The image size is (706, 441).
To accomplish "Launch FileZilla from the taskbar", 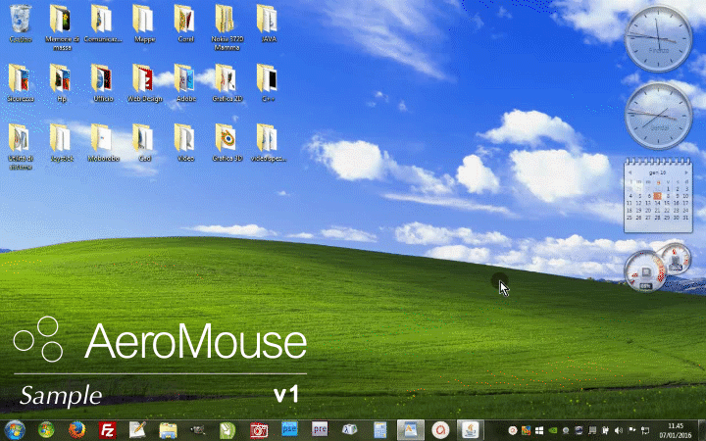I will point(108,430).
